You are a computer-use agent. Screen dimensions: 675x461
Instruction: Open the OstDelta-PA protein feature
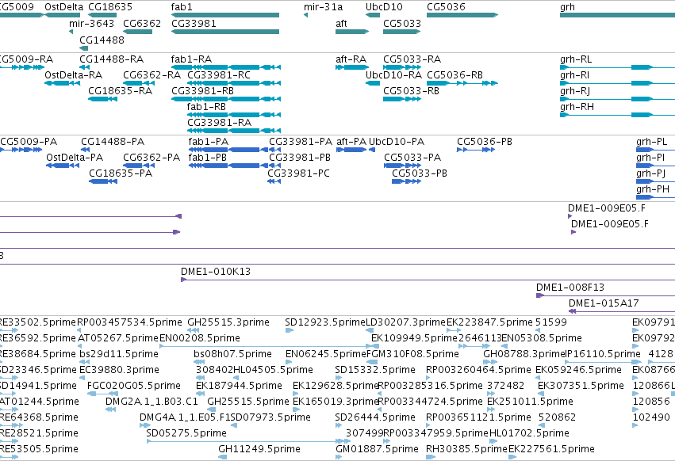[x=63, y=166]
